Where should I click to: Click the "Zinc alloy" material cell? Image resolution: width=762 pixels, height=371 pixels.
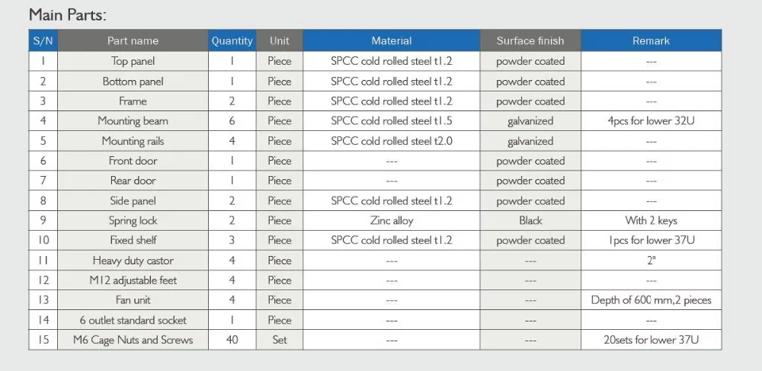[391, 220]
